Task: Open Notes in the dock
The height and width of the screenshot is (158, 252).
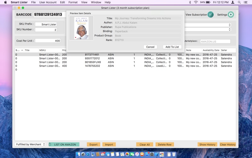Action: click(112, 154)
